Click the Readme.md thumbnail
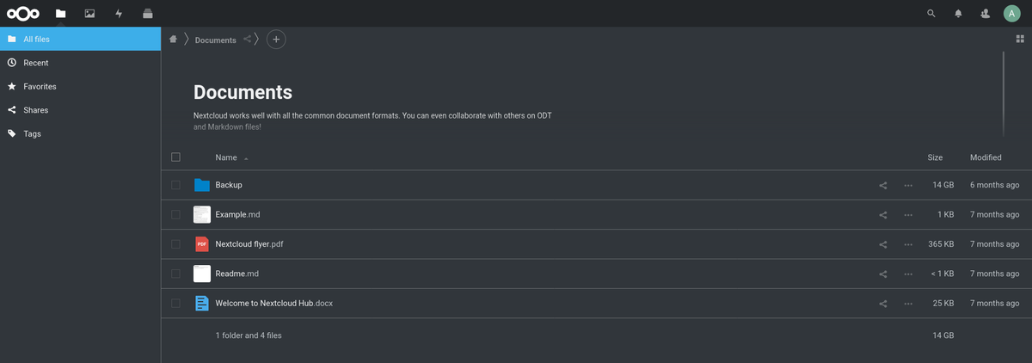This screenshot has height=363, width=1032. (202, 274)
